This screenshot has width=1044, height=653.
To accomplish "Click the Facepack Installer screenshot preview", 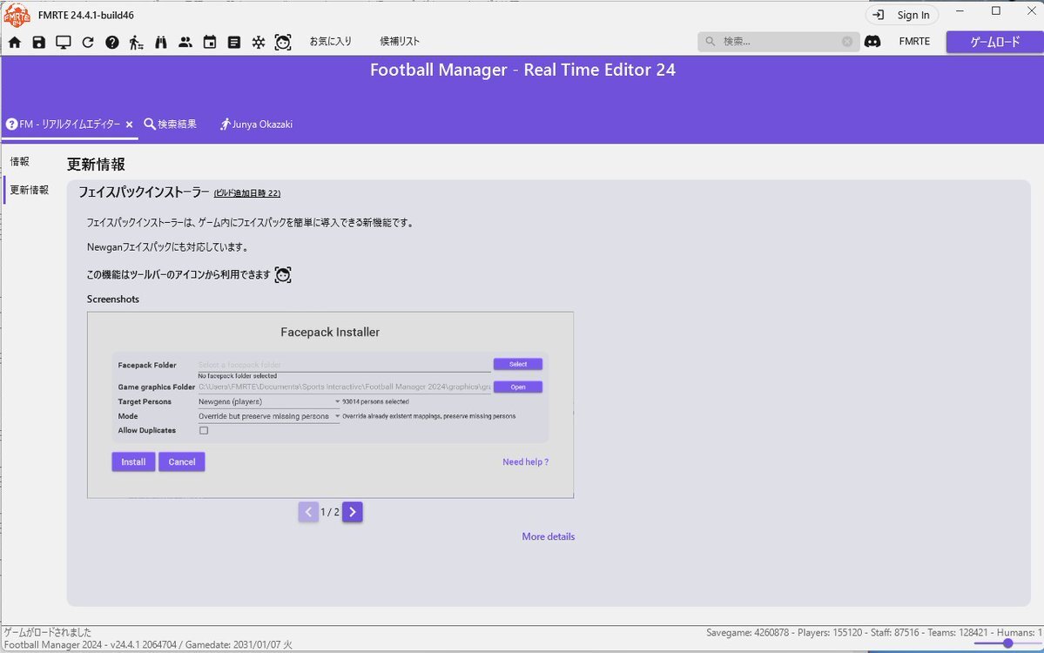I will click(330, 405).
